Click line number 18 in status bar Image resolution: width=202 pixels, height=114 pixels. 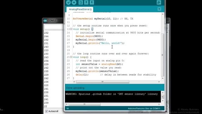pos(68,109)
